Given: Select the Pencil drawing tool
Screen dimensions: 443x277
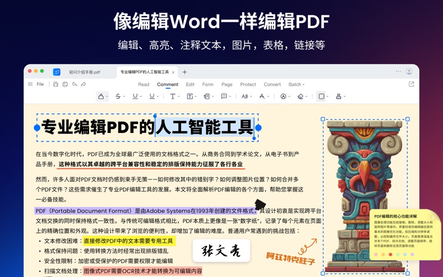Looking at the screenshot, I should pos(283,96).
